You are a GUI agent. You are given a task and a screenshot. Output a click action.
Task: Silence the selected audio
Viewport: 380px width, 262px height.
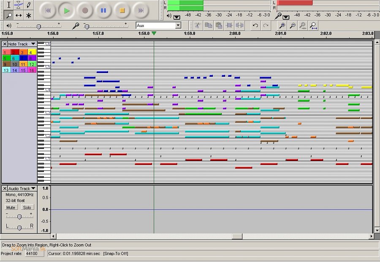[x=239, y=25]
